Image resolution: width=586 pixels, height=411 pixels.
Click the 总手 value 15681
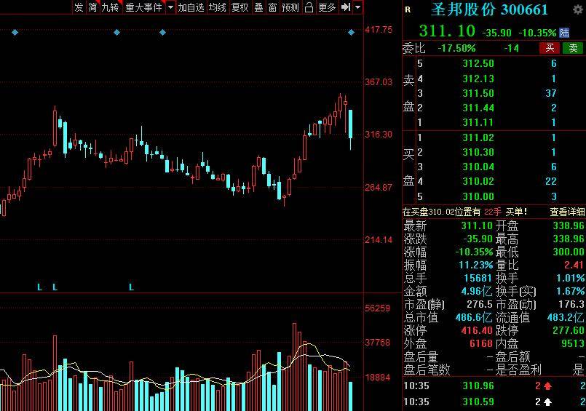(478, 278)
